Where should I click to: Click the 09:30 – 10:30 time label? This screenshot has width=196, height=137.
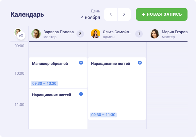[x=44, y=84]
